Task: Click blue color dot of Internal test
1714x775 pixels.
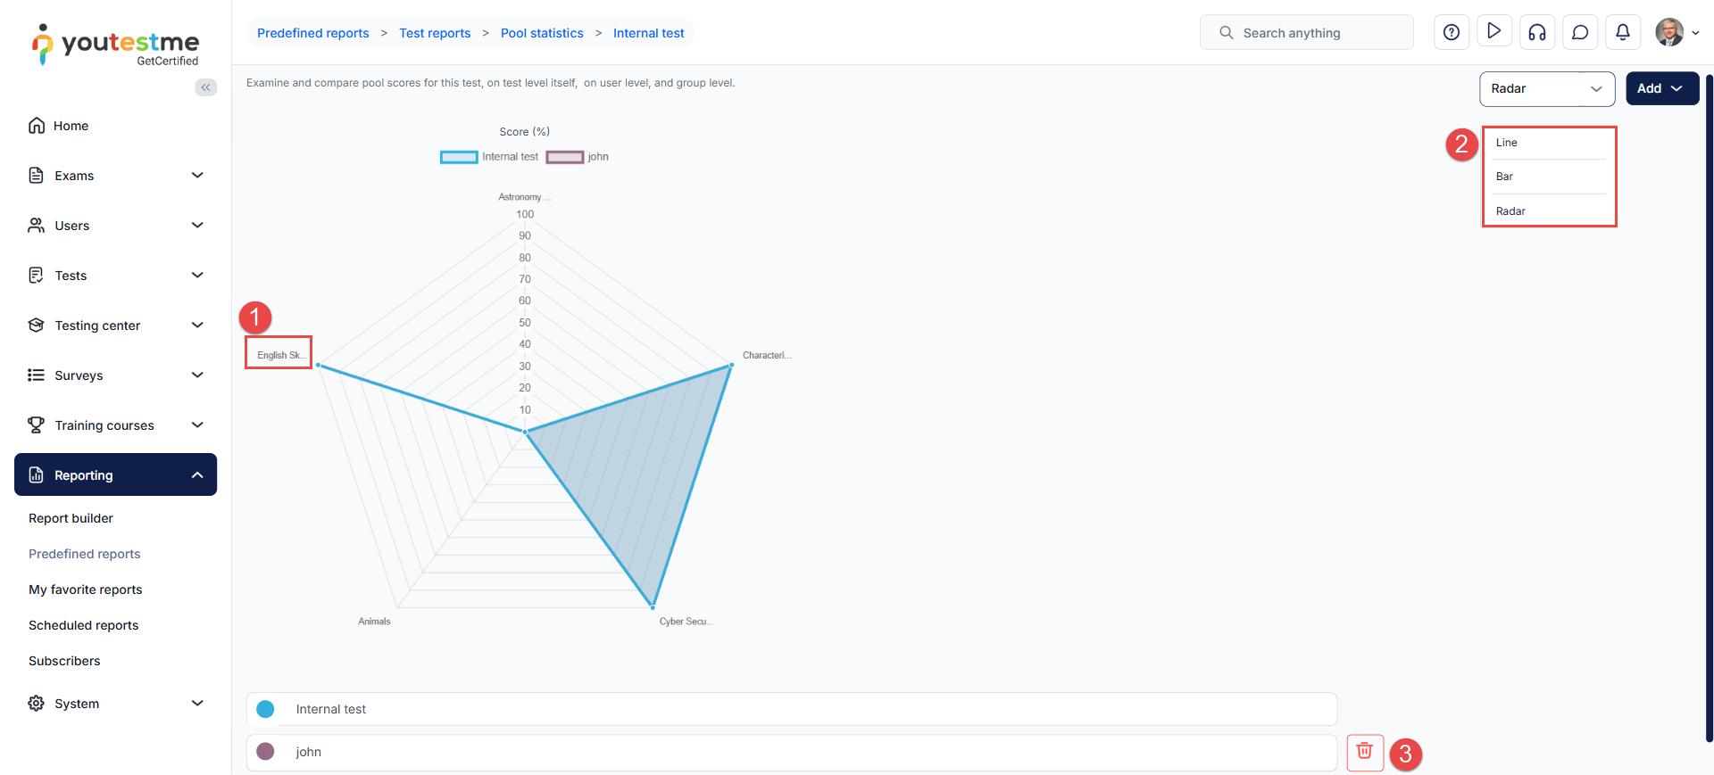Action: coord(265,709)
